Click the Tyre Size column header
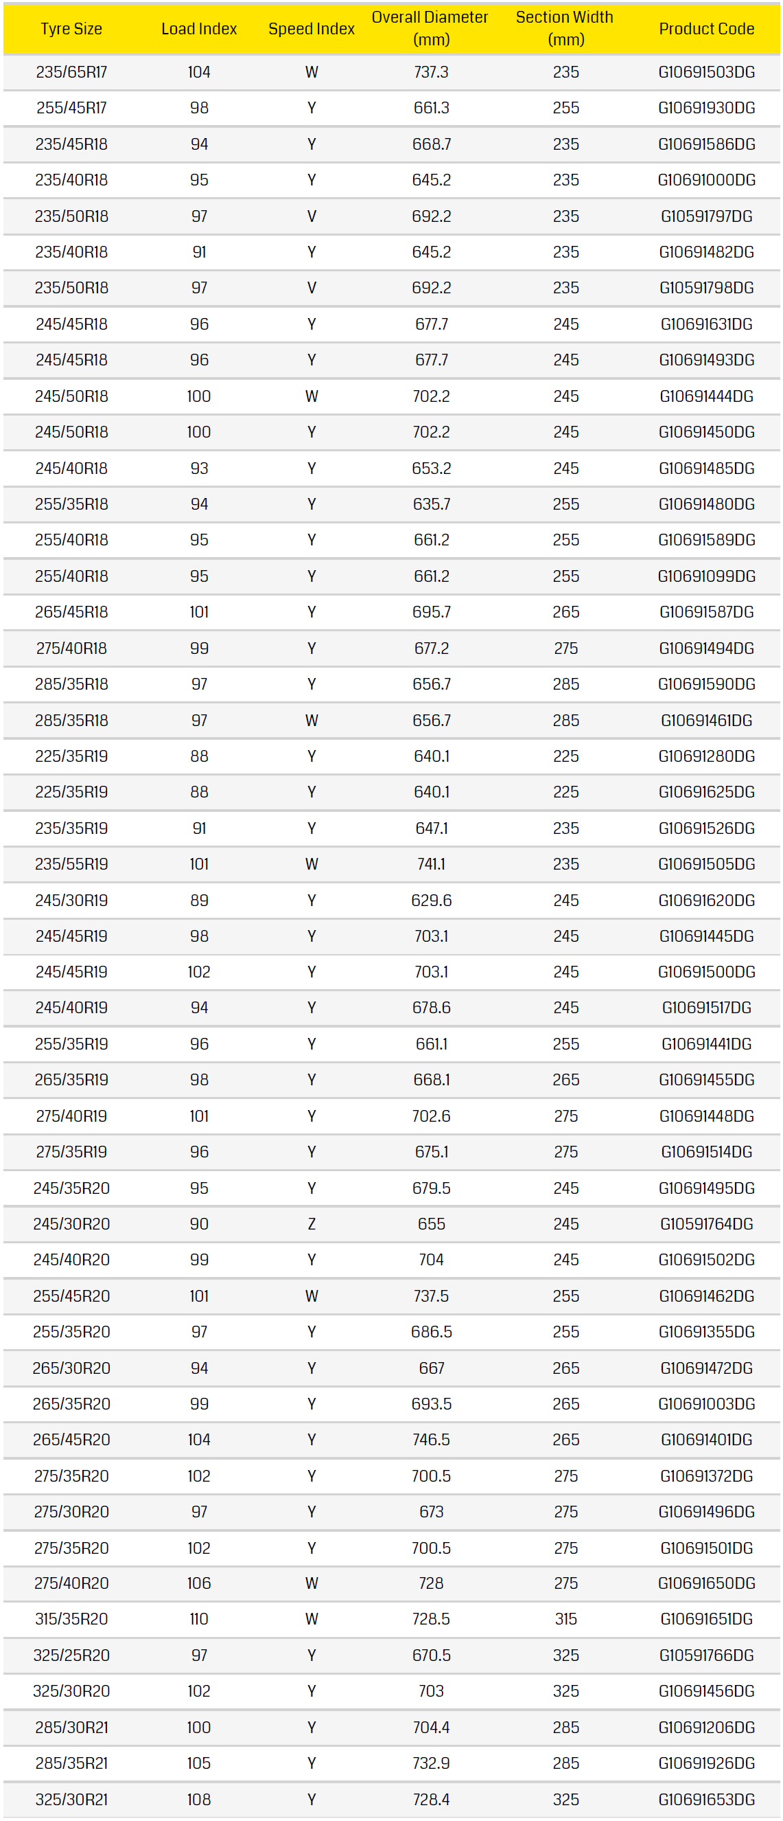783x1821 pixels. [x=71, y=29]
